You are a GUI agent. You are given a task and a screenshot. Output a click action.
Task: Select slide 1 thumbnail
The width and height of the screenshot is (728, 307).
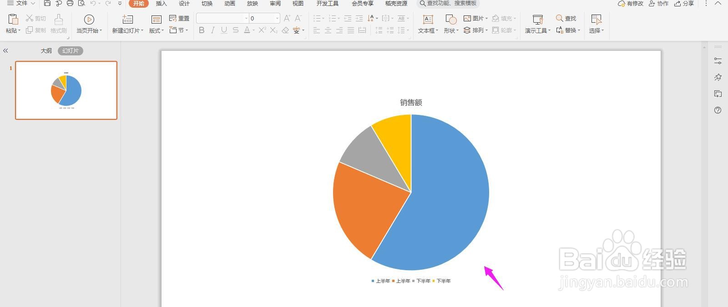[x=66, y=90]
